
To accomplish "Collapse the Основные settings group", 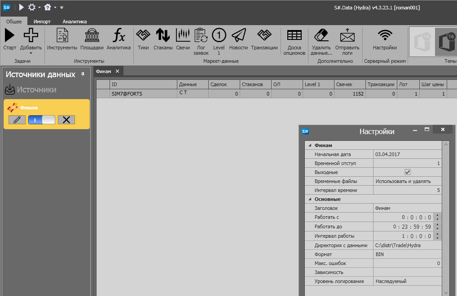I will 310,199.
